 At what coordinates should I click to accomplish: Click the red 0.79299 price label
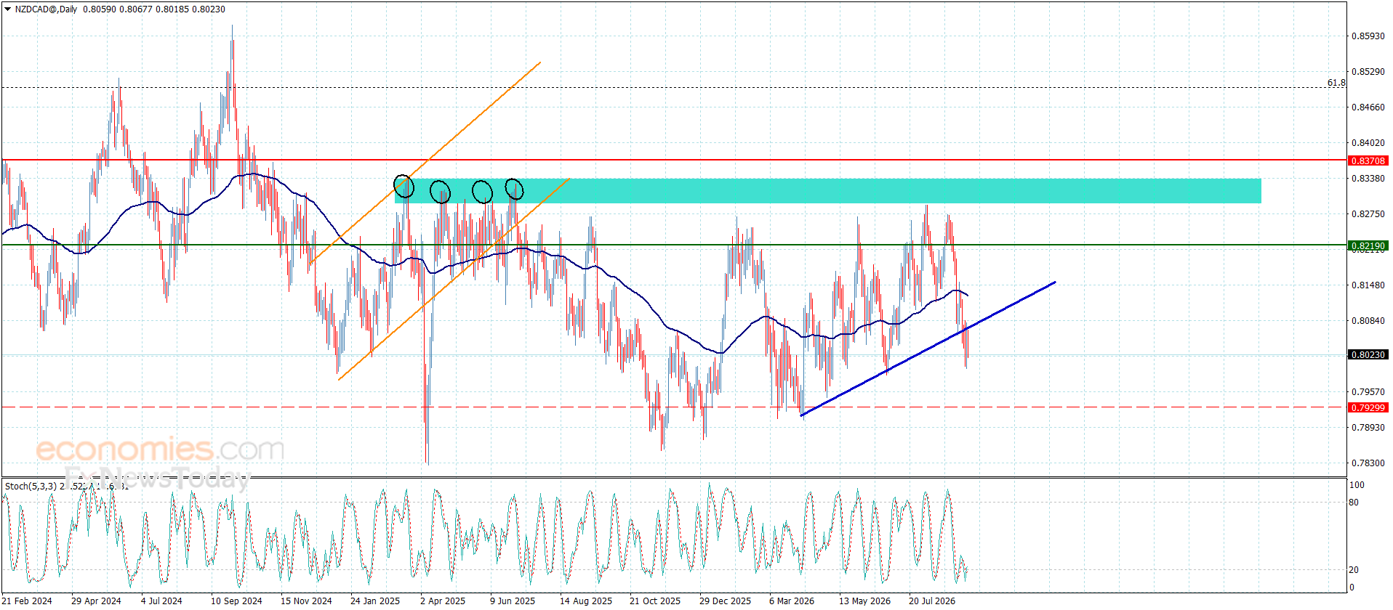click(1368, 407)
